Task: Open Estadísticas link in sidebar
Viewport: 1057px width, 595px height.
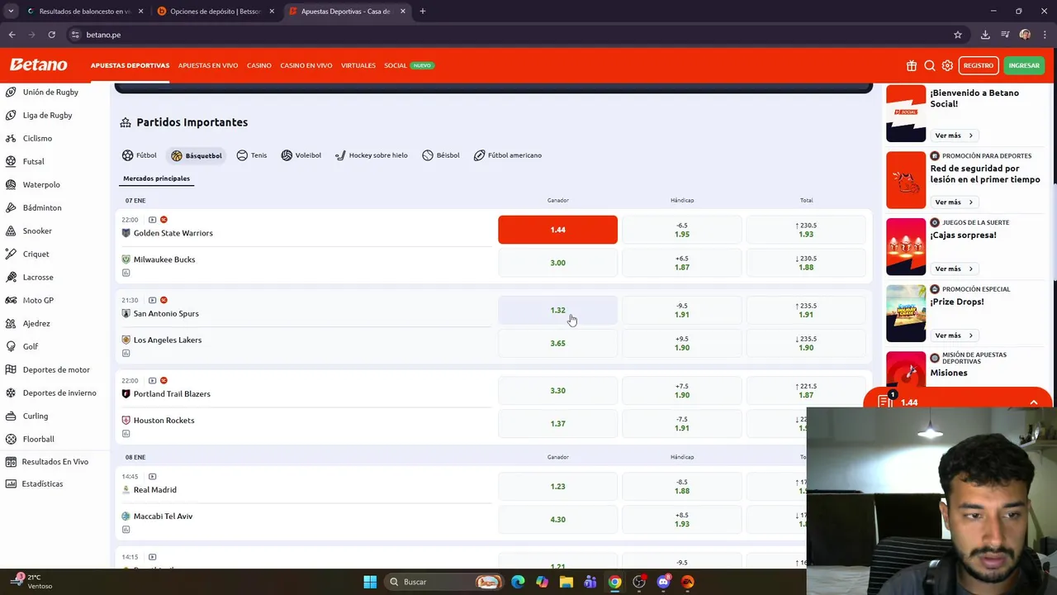Action: click(x=42, y=483)
